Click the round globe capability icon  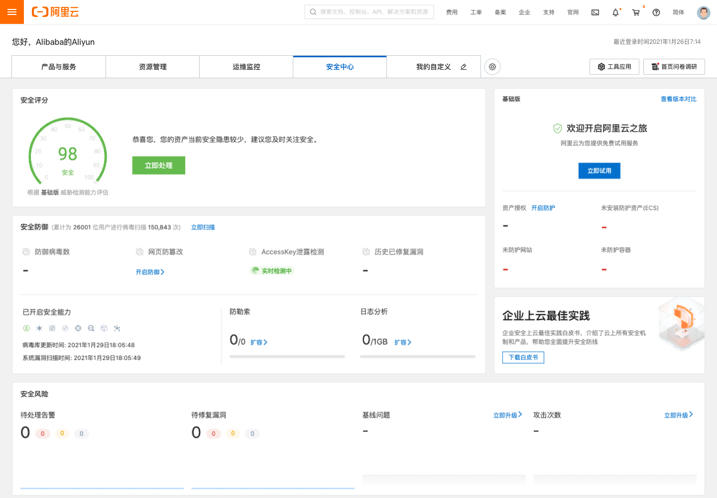pos(78,328)
